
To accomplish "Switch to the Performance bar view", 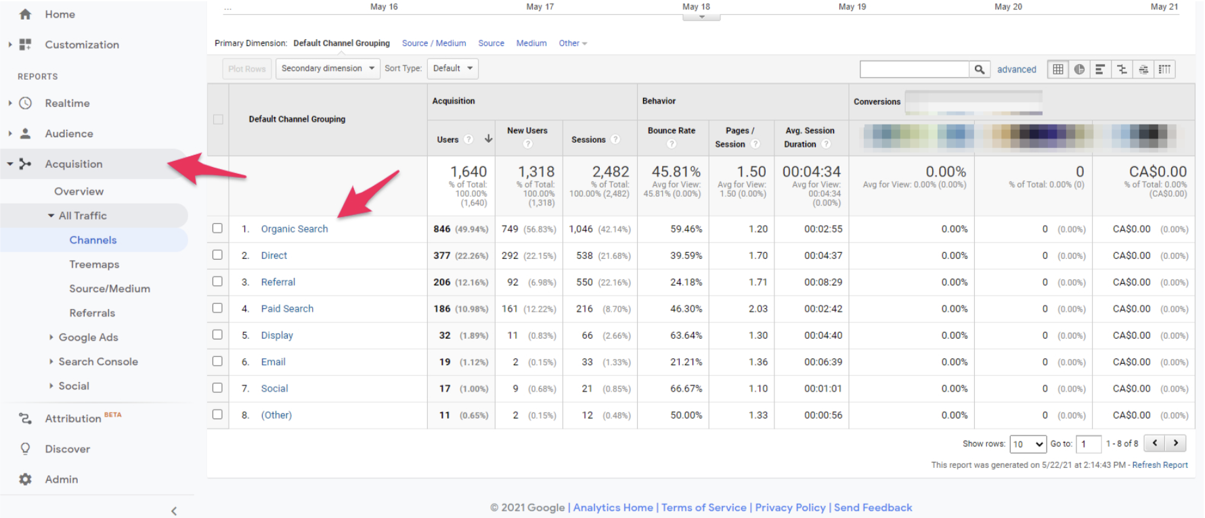I will coord(1100,69).
